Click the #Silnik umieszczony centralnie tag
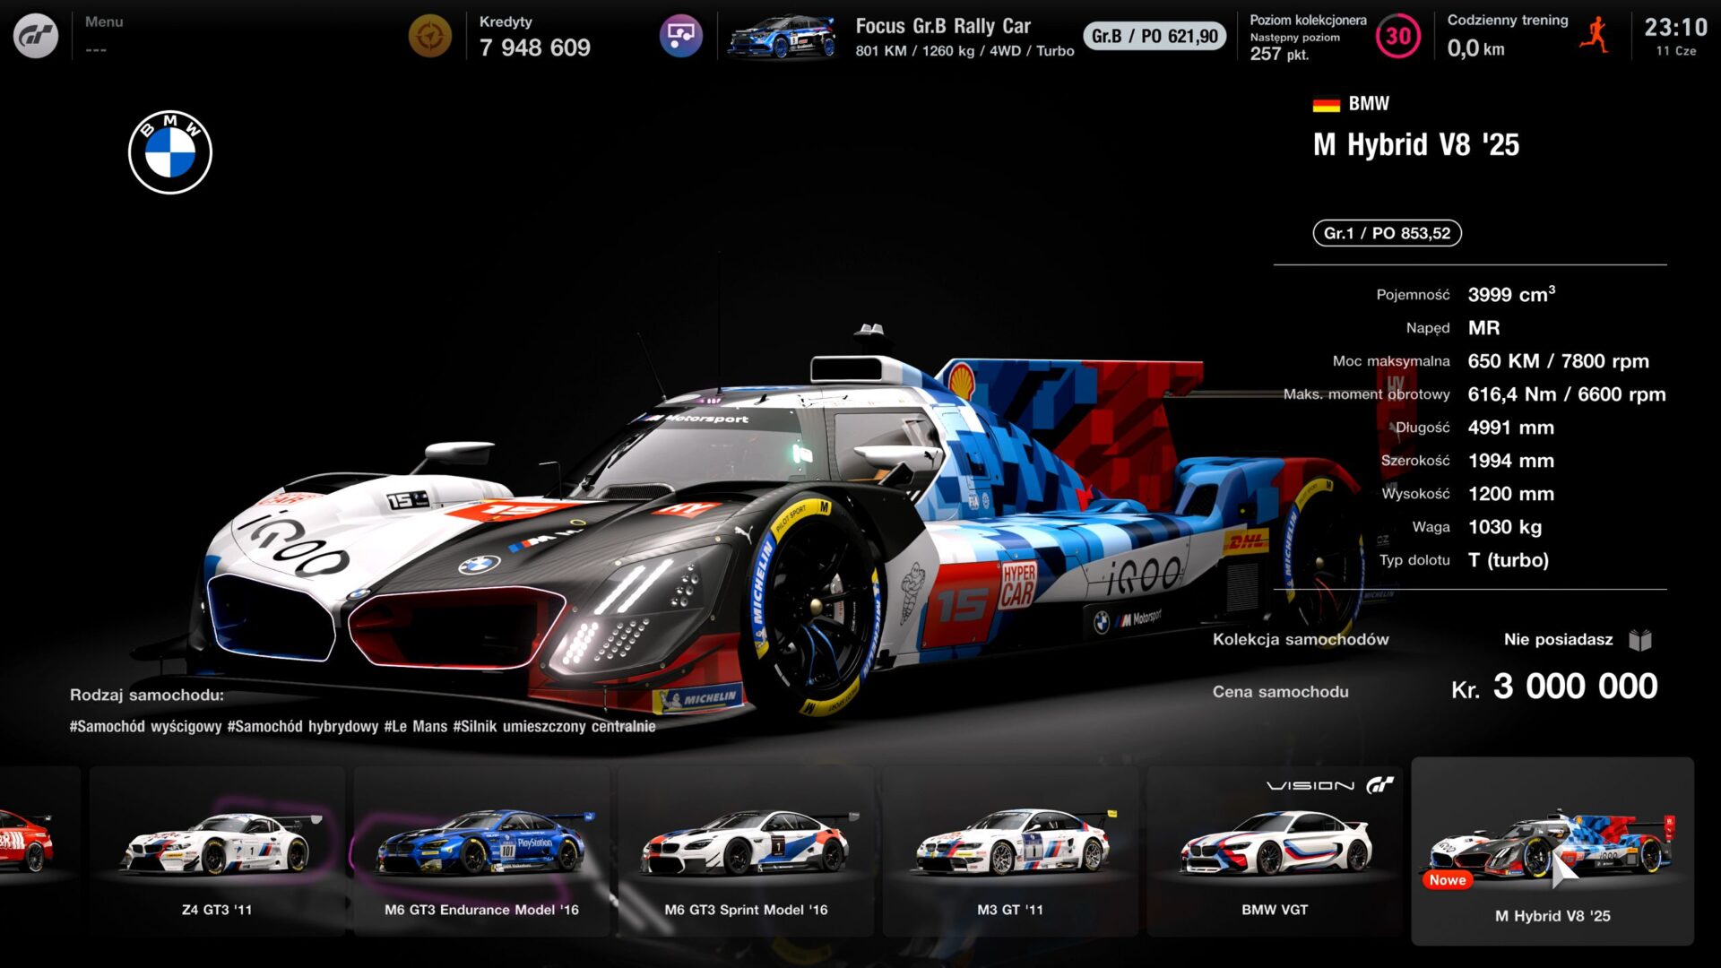This screenshot has height=968, width=1721. pyautogui.click(x=554, y=726)
